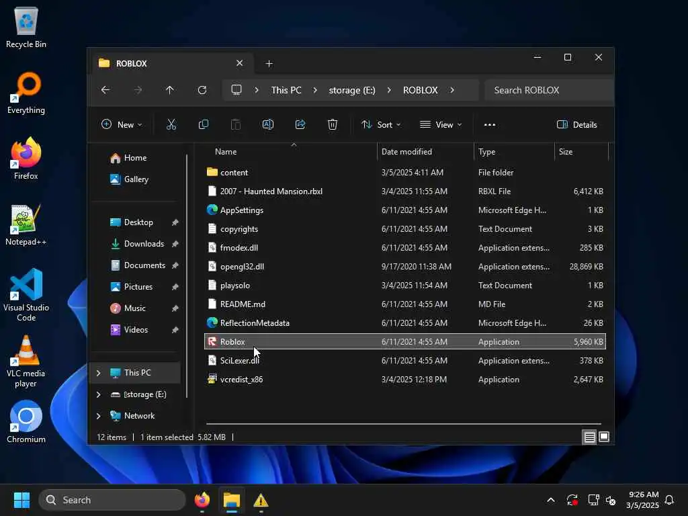Click the Copy icon in toolbar
This screenshot has height=516, width=688.
(x=203, y=124)
